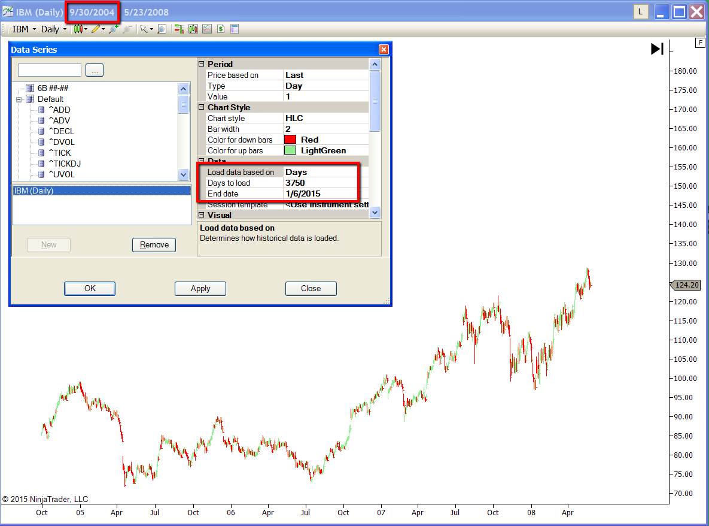Select the IBM (Daily) applied data series
Screen dimensions: 709x526
pyautogui.click(x=102, y=191)
